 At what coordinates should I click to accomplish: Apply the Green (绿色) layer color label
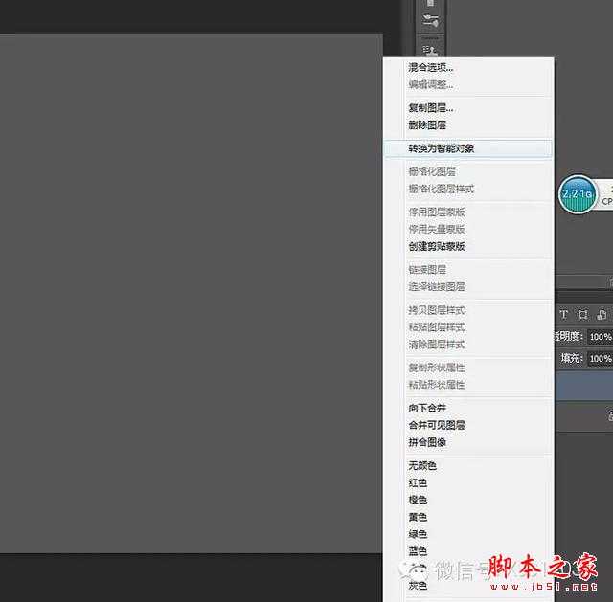(x=418, y=534)
